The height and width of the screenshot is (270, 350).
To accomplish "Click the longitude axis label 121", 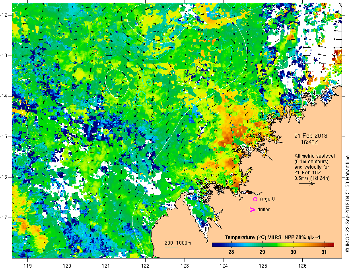I will [x=106, y=266].
